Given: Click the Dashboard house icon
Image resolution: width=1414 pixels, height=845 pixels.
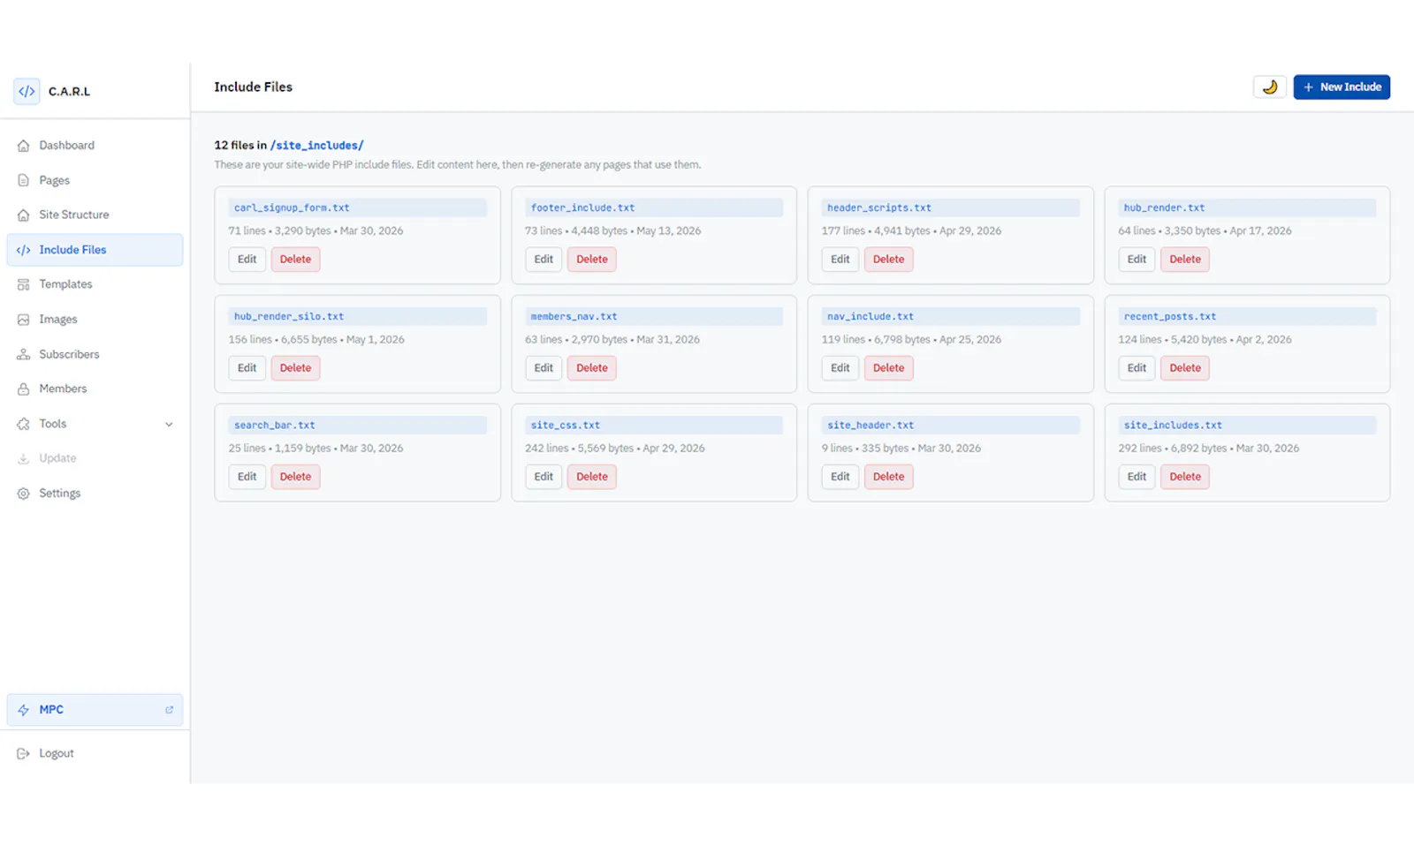Looking at the screenshot, I should pos(23,146).
